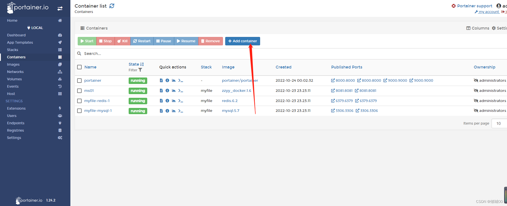Open the first 3306:3306 published port link
Screen dimensions: 507x206
point(342,111)
